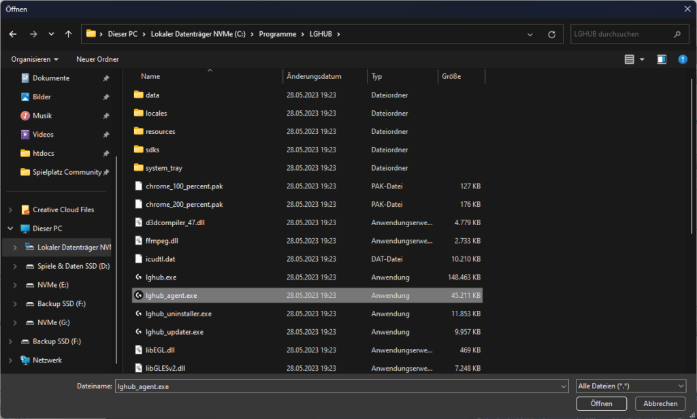Select icudtl.dat file icon
The image size is (697, 419).
[139, 258]
